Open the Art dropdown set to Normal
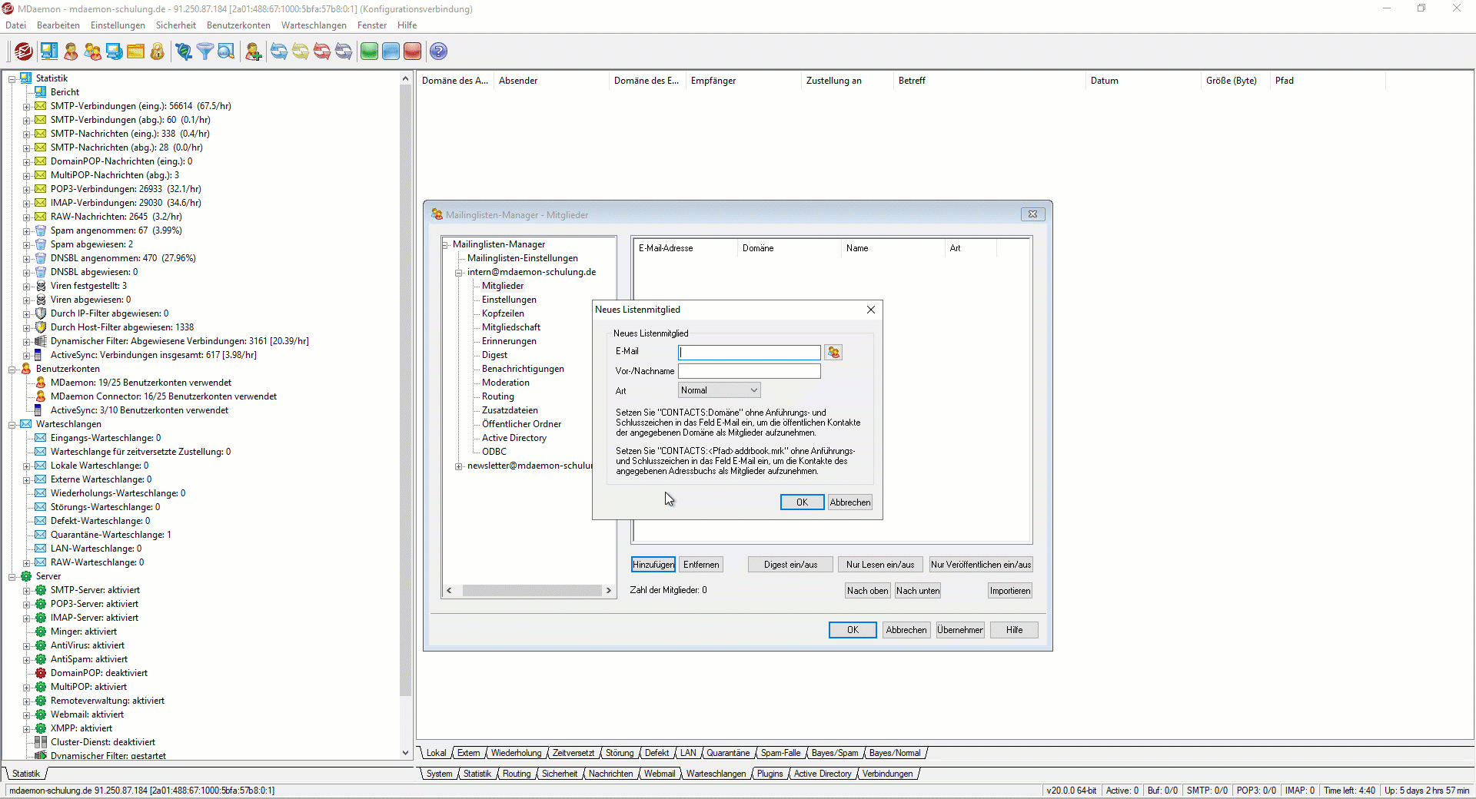The image size is (1476, 799). pyautogui.click(x=720, y=390)
